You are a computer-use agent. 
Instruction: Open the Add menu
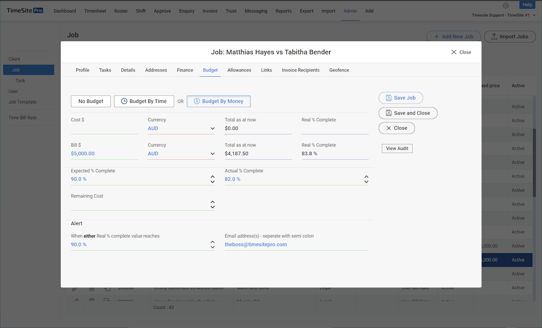click(369, 11)
